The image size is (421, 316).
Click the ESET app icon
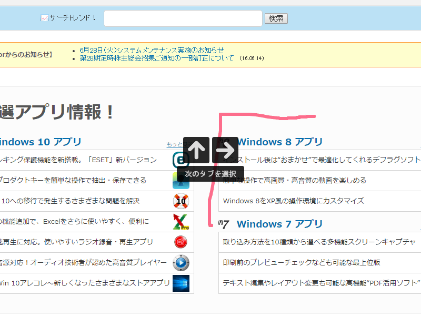click(181, 160)
